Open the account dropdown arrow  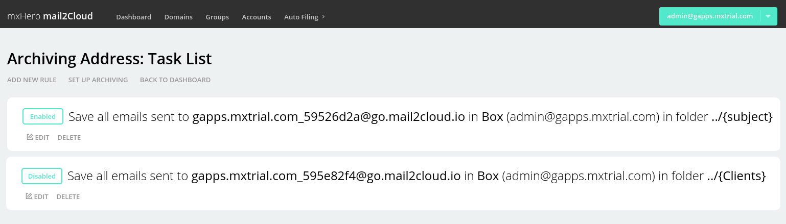point(768,16)
